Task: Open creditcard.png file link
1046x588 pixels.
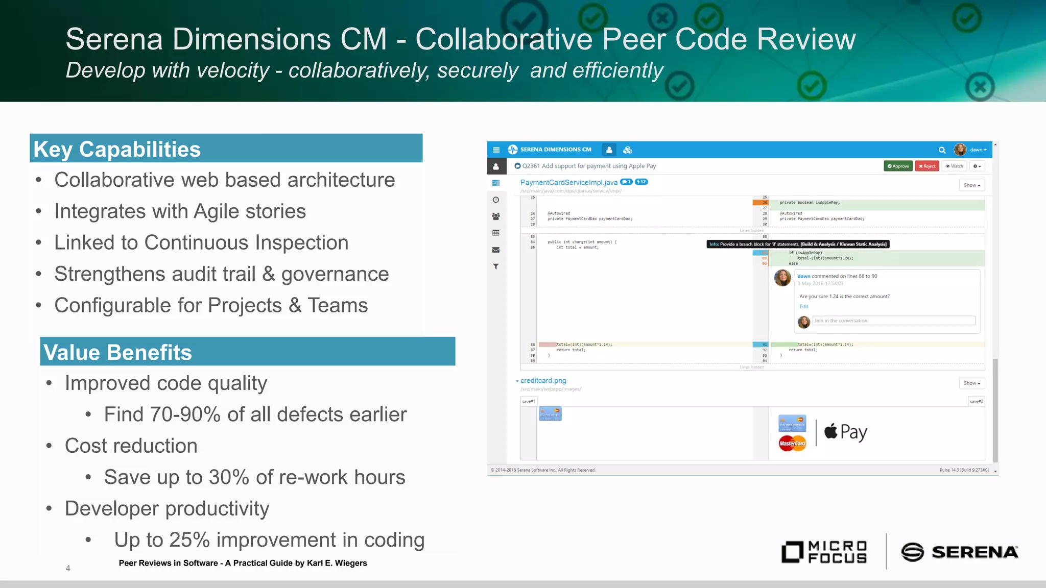Action: [x=543, y=380]
